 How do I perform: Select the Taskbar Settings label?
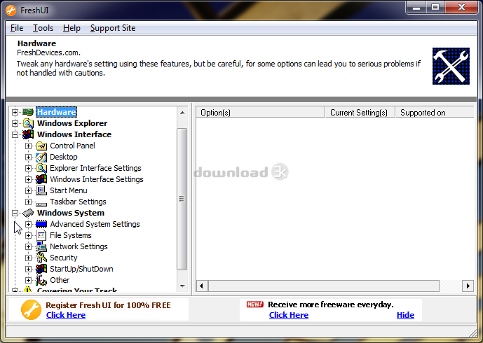pos(78,202)
